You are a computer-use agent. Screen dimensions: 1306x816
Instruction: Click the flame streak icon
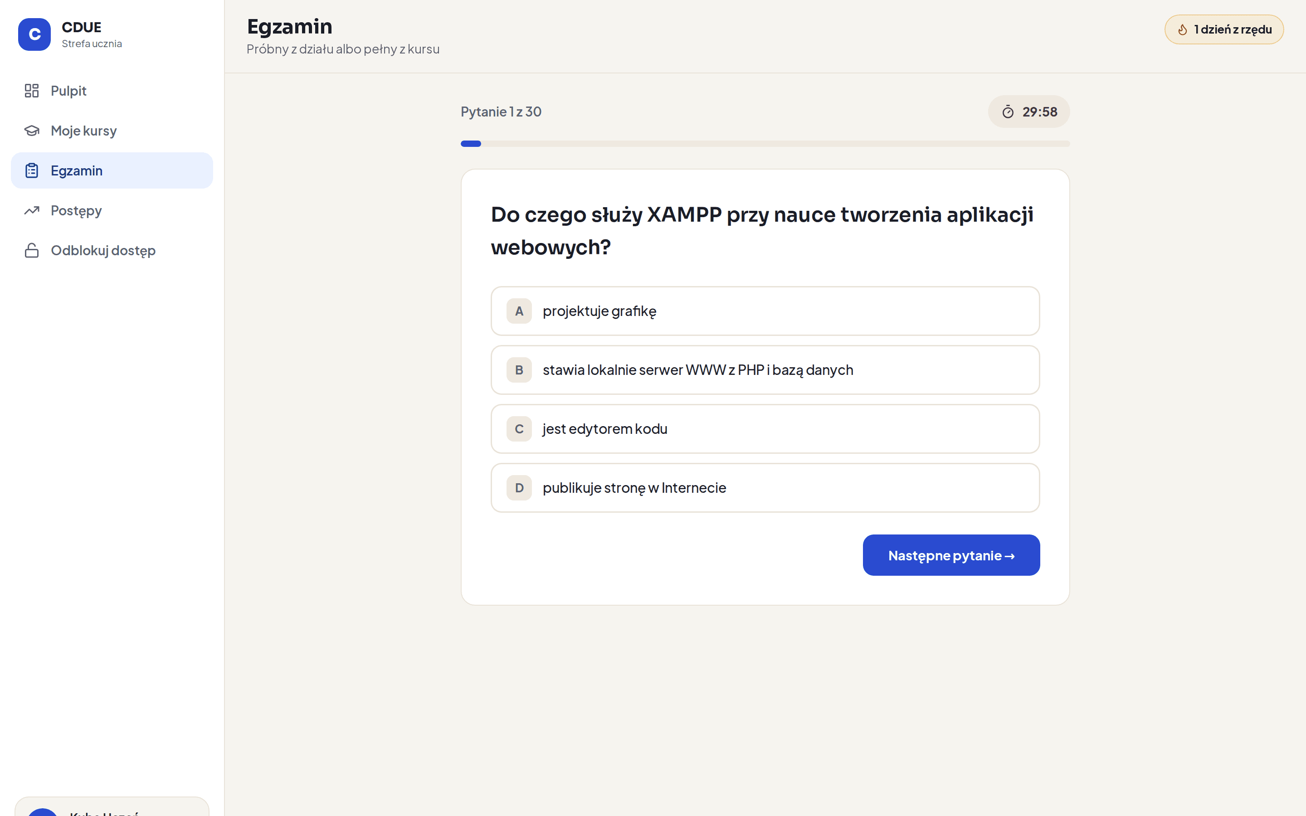click(x=1182, y=29)
